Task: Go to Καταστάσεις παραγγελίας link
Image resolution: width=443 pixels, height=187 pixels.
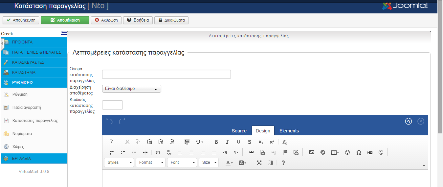Action: coord(35,121)
